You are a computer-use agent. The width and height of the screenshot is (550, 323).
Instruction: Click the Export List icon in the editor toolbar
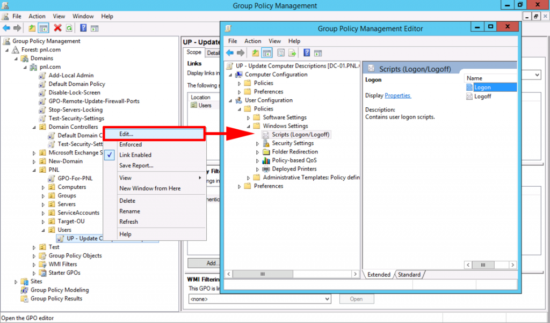coord(292,53)
